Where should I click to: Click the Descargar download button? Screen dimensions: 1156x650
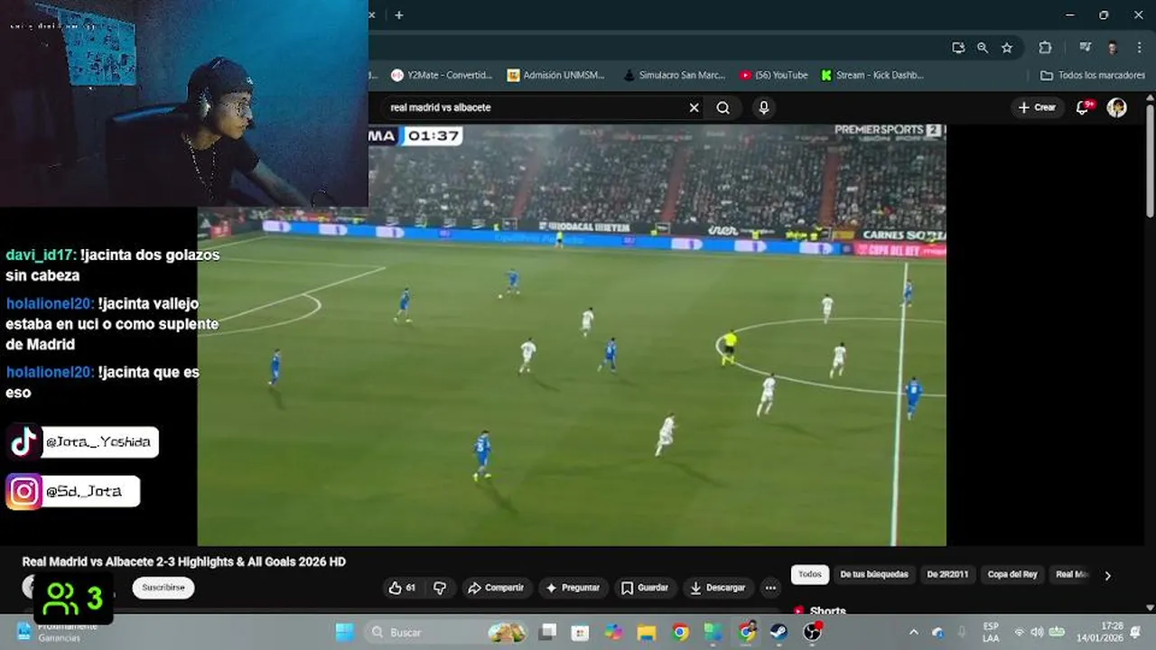click(x=718, y=588)
